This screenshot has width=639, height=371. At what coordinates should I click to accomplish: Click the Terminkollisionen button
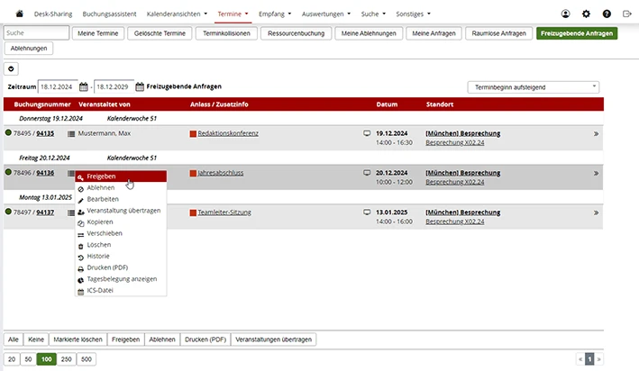point(226,33)
